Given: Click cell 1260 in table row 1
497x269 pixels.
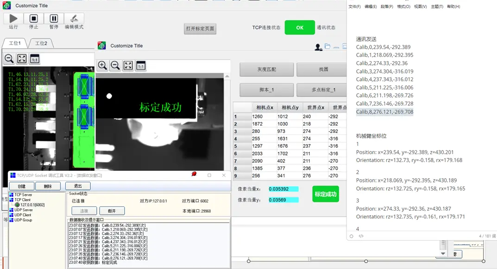Looking at the screenshot, I should pyautogui.click(x=264, y=116).
